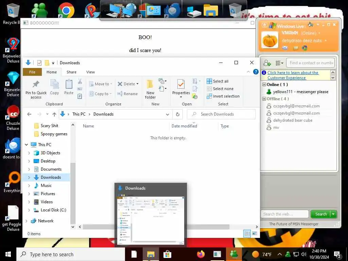
Task: Click the New folder icon
Action: pyautogui.click(x=150, y=85)
